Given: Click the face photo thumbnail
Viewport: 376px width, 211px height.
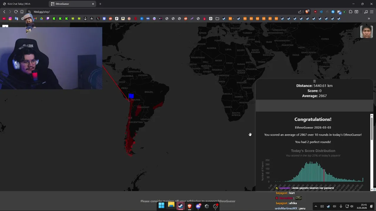Looking at the screenshot, I should tap(366, 32).
